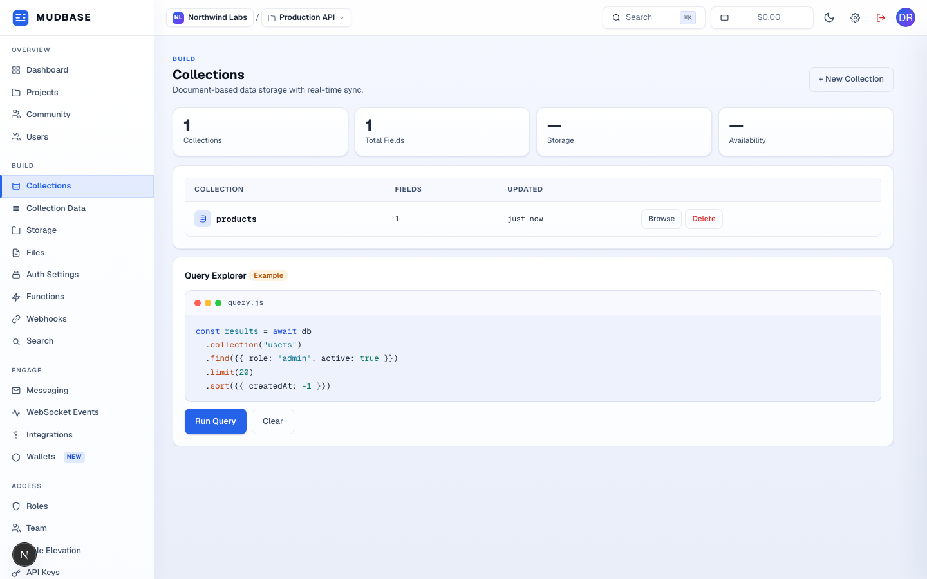
Task: Click the Roles shield icon
Action: (x=16, y=506)
